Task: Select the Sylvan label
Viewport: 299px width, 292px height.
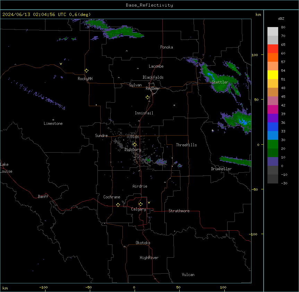Action: pyautogui.click(x=135, y=85)
